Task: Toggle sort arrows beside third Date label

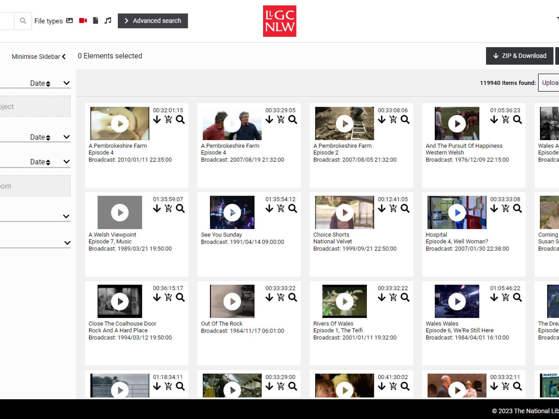Action: [48, 162]
